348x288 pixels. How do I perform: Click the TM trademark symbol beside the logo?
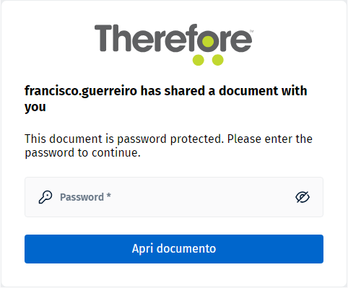tap(251, 31)
